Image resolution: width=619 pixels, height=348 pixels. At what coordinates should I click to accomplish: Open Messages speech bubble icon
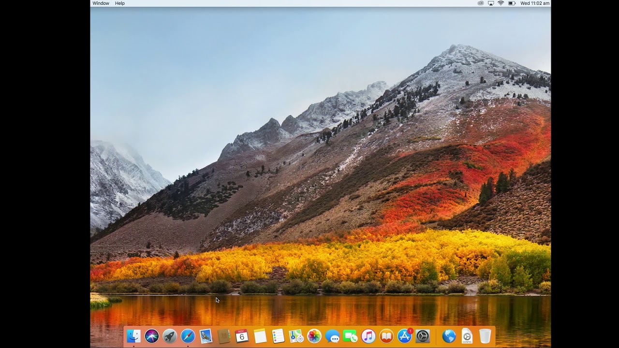pos(332,336)
